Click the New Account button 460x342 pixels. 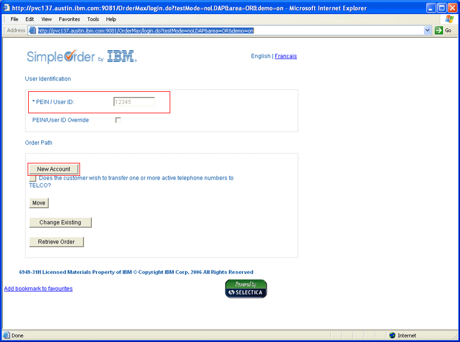54,169
